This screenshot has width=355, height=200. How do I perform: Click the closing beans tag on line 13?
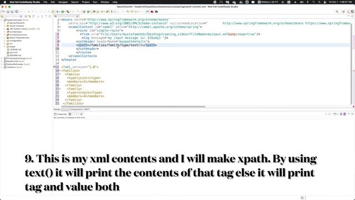tap(69, 59)
